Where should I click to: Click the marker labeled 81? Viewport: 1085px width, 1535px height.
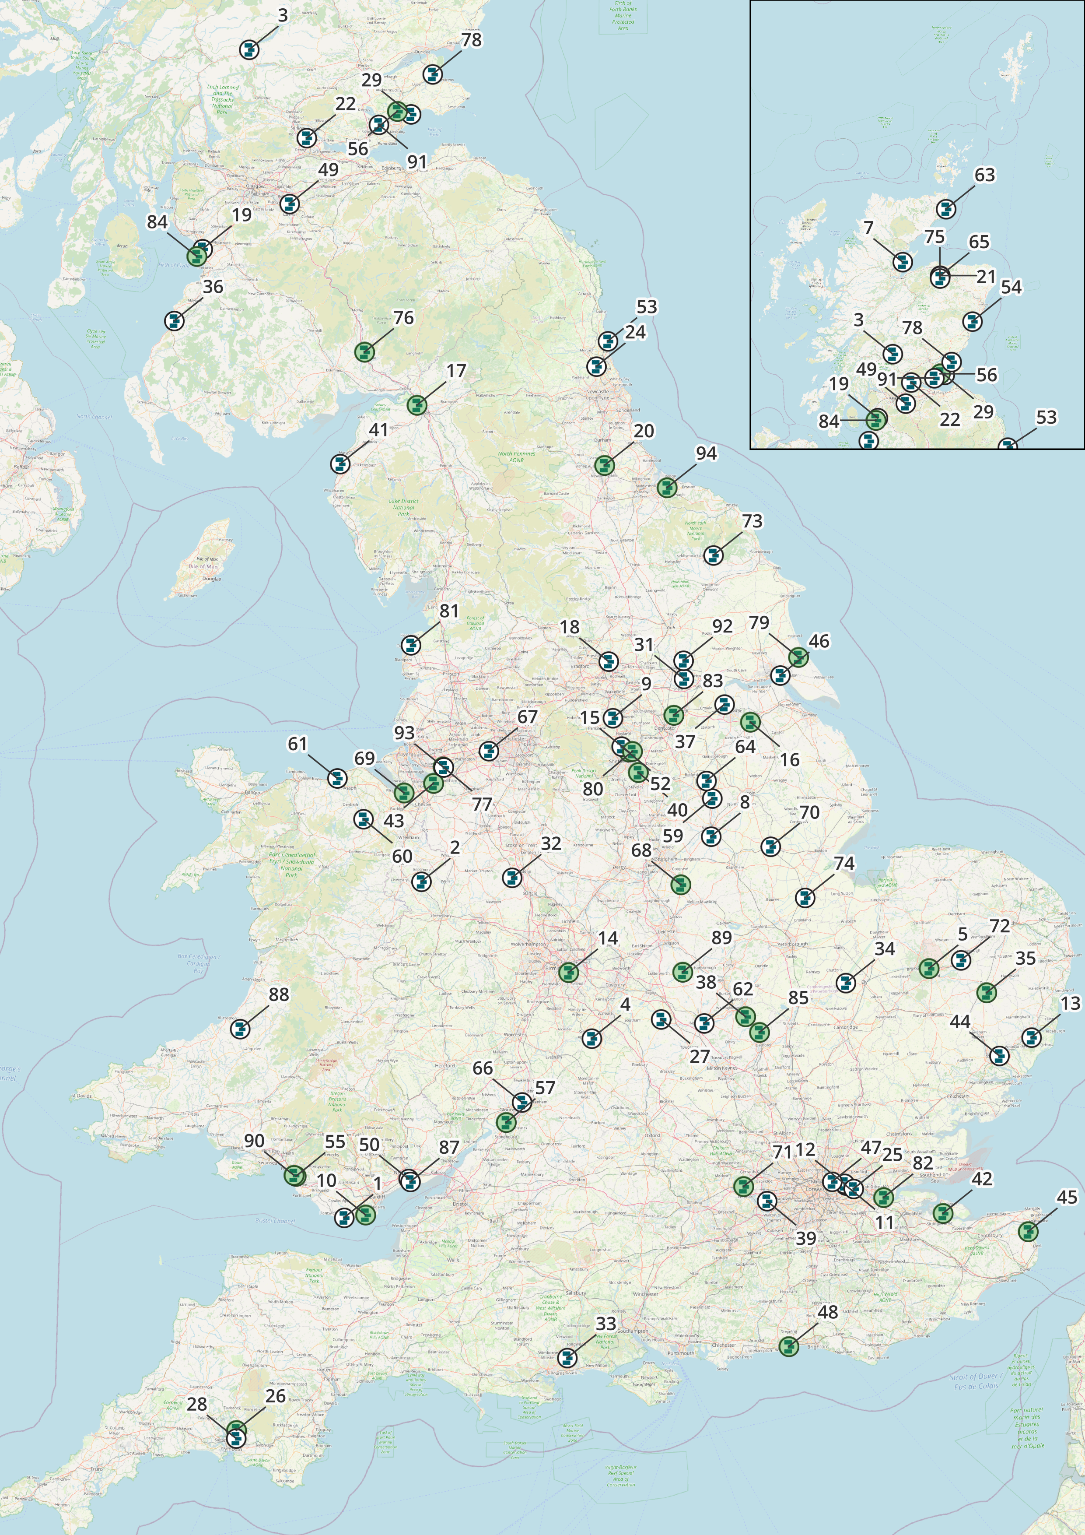coord(411,645)
